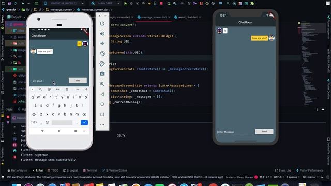This screenshot has height=186, width=331.
Task: Open the Project view dropdown
Action: point(16,17)
